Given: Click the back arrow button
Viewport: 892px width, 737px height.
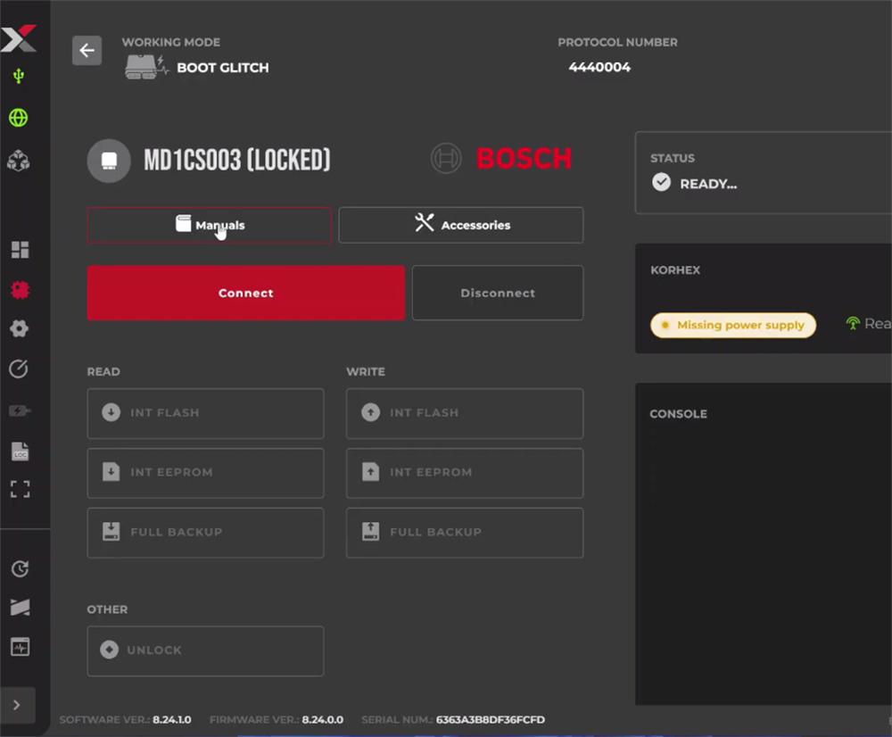Looking at the screenshot, I should (x=87, y=51).
